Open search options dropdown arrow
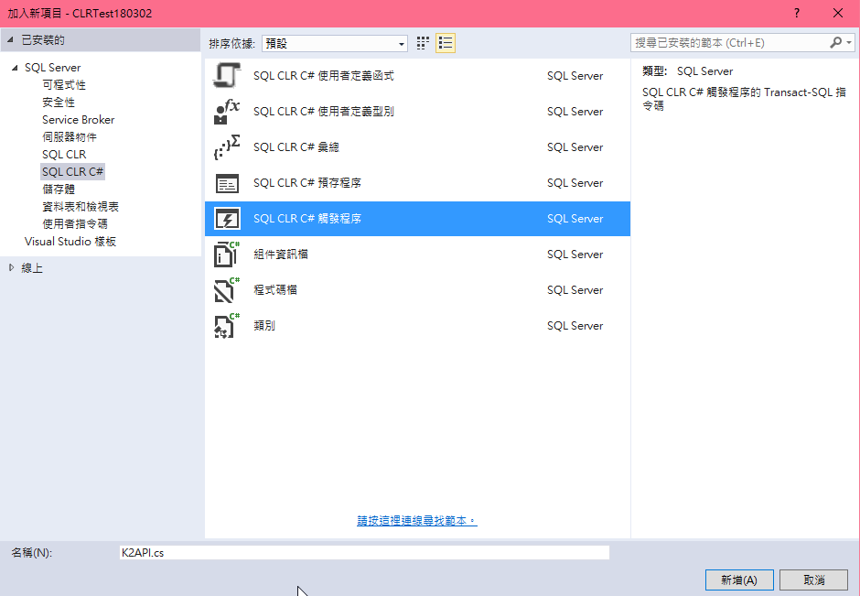 (x=849, y=42)
